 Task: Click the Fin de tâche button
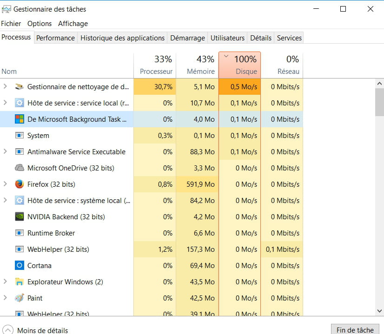pyautogui.click(x=355, y=330)
